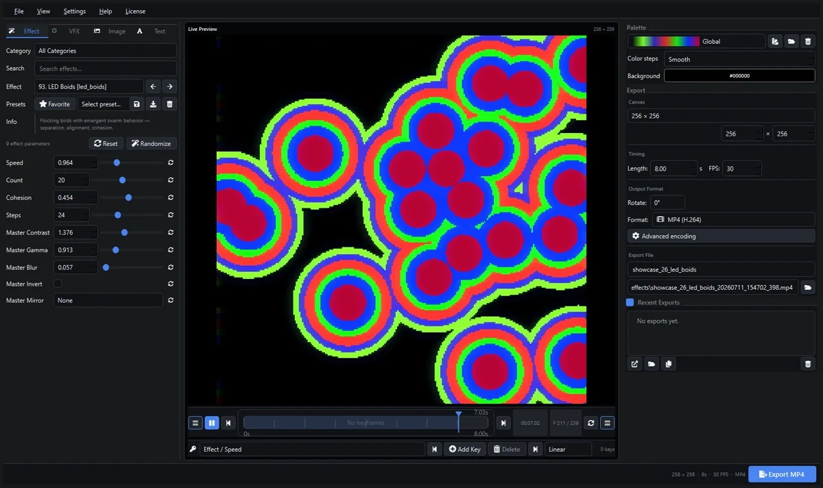Screen dimensions: 823x488
Task: Open the Help menu
Action: [106, 11]
